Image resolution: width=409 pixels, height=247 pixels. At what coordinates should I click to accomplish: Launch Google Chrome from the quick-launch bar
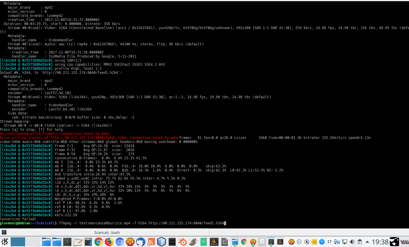click(x=99, y=242)
